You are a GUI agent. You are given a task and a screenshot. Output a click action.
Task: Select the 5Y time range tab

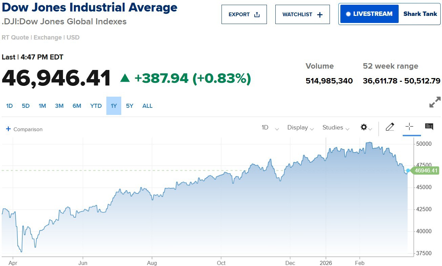click(x=129, y=106)
